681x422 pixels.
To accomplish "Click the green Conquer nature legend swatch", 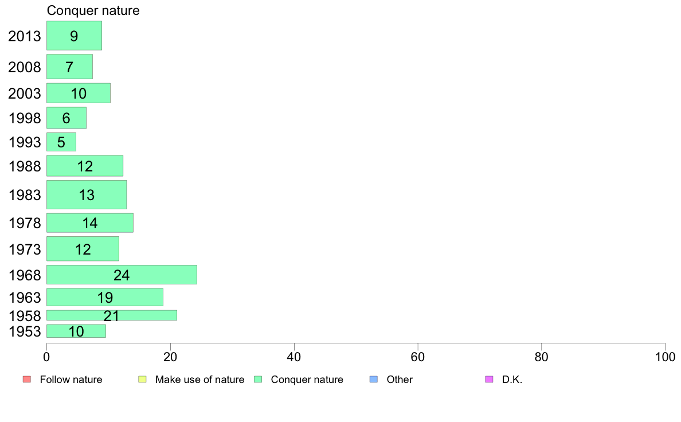I will [257, 380].
